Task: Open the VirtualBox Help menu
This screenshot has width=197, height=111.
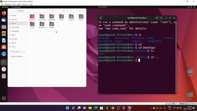Action: click(x=31, y=4)
